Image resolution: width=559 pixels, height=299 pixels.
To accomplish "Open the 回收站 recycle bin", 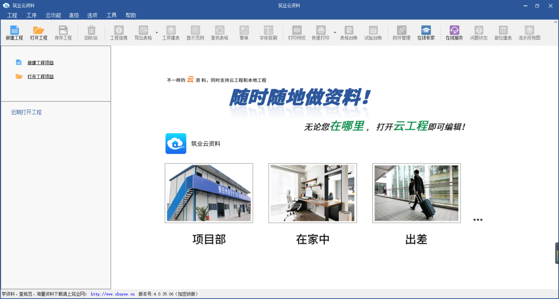I will pos(91,33).
